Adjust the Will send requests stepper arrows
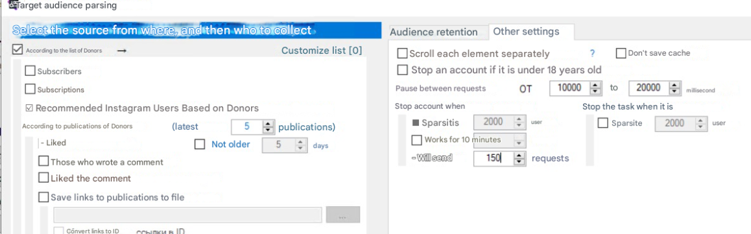This screenshot has height=234, width=751. [x=519, y=158]
